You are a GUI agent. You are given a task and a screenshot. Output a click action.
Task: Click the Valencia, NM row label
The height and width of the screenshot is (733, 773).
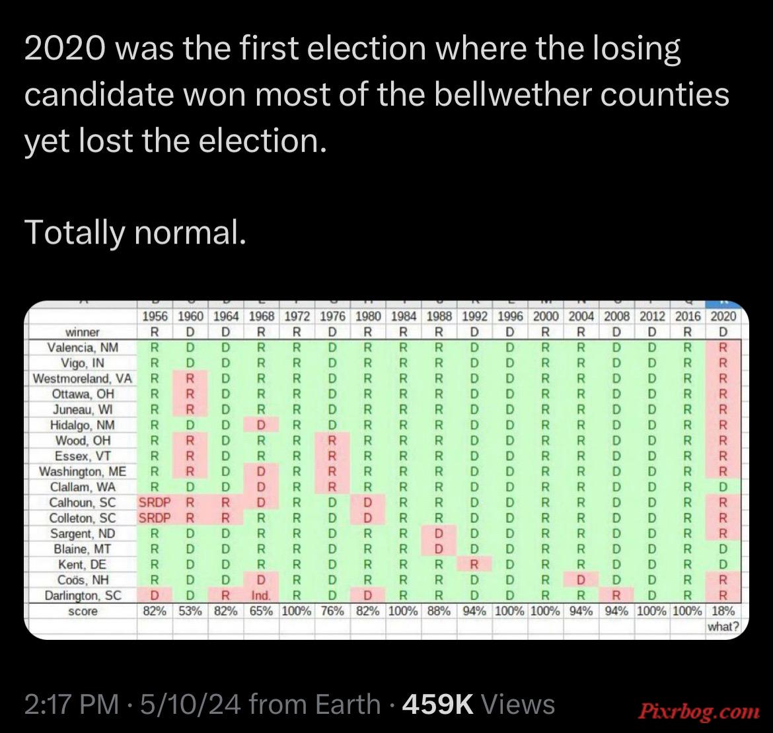tap(83, 347)
